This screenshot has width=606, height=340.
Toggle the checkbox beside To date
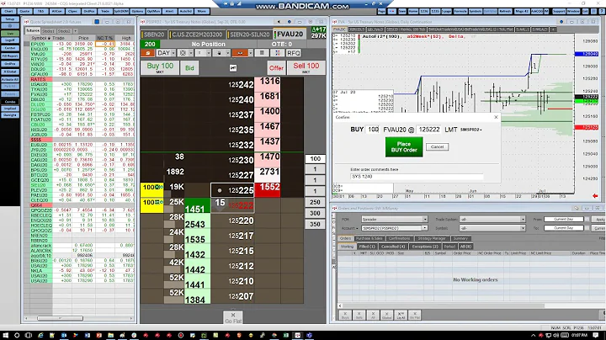pos(587,228)
